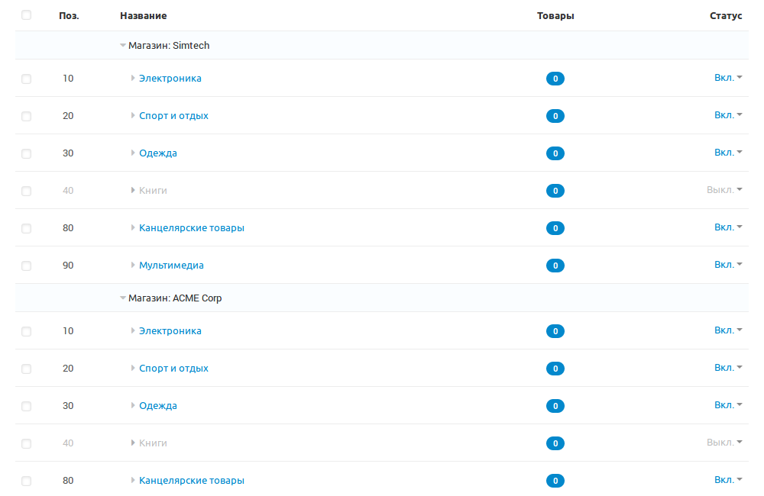Open the Выкл. status dropdown for Simtech Книги
This screenshot has height=496, width=764.
click(x=724, y=190)
